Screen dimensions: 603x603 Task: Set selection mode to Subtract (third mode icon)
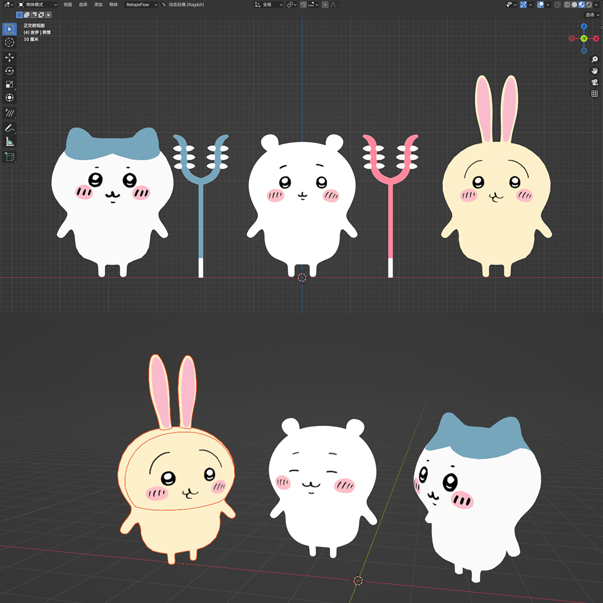pyautogui.click(x=34, y=15)
